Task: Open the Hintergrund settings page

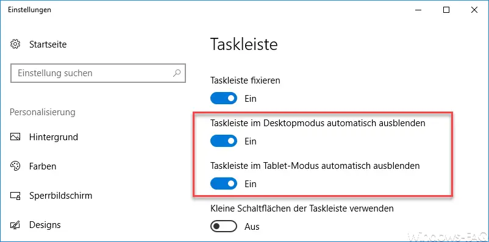Action: click(x=53, y=137)
